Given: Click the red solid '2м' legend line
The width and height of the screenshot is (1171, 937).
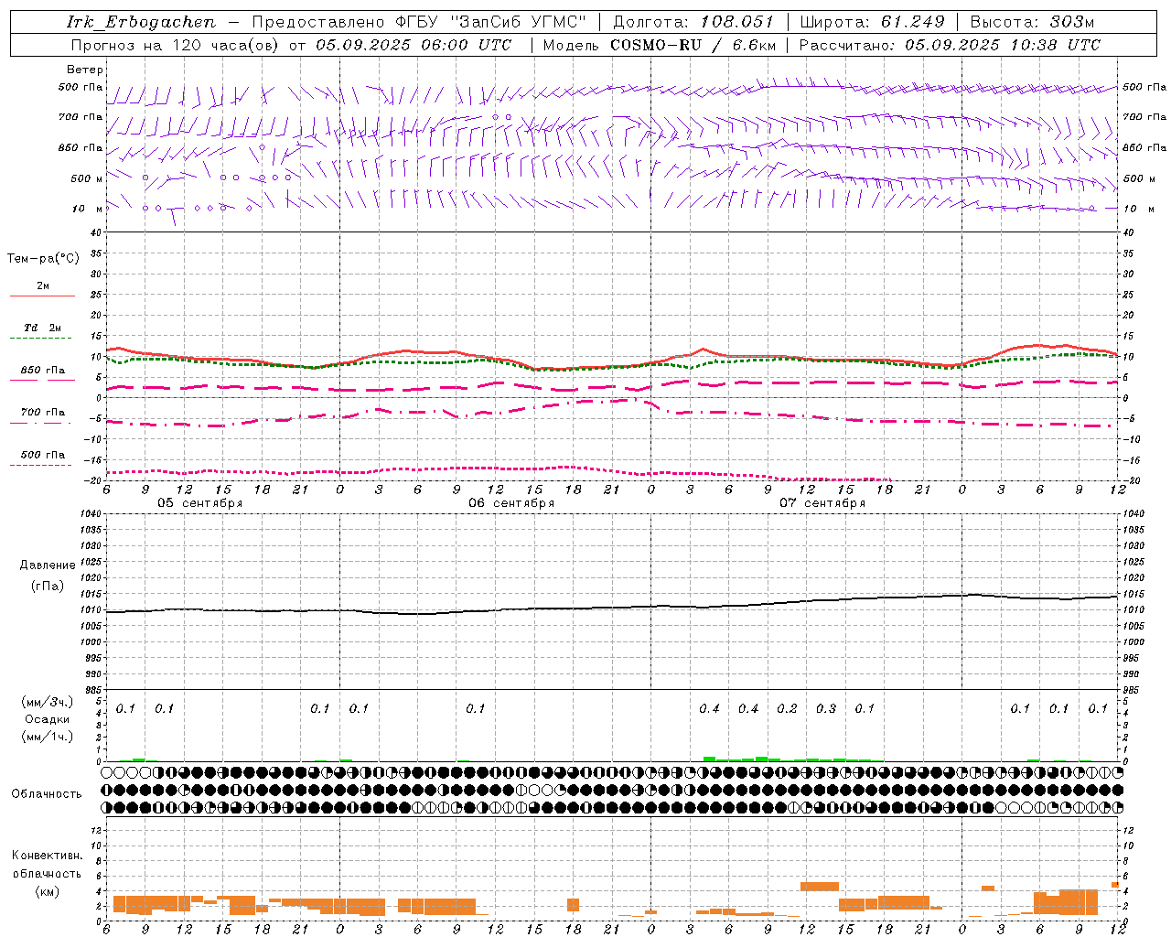Looking at the screenshot, I should [x=42, y=296].
